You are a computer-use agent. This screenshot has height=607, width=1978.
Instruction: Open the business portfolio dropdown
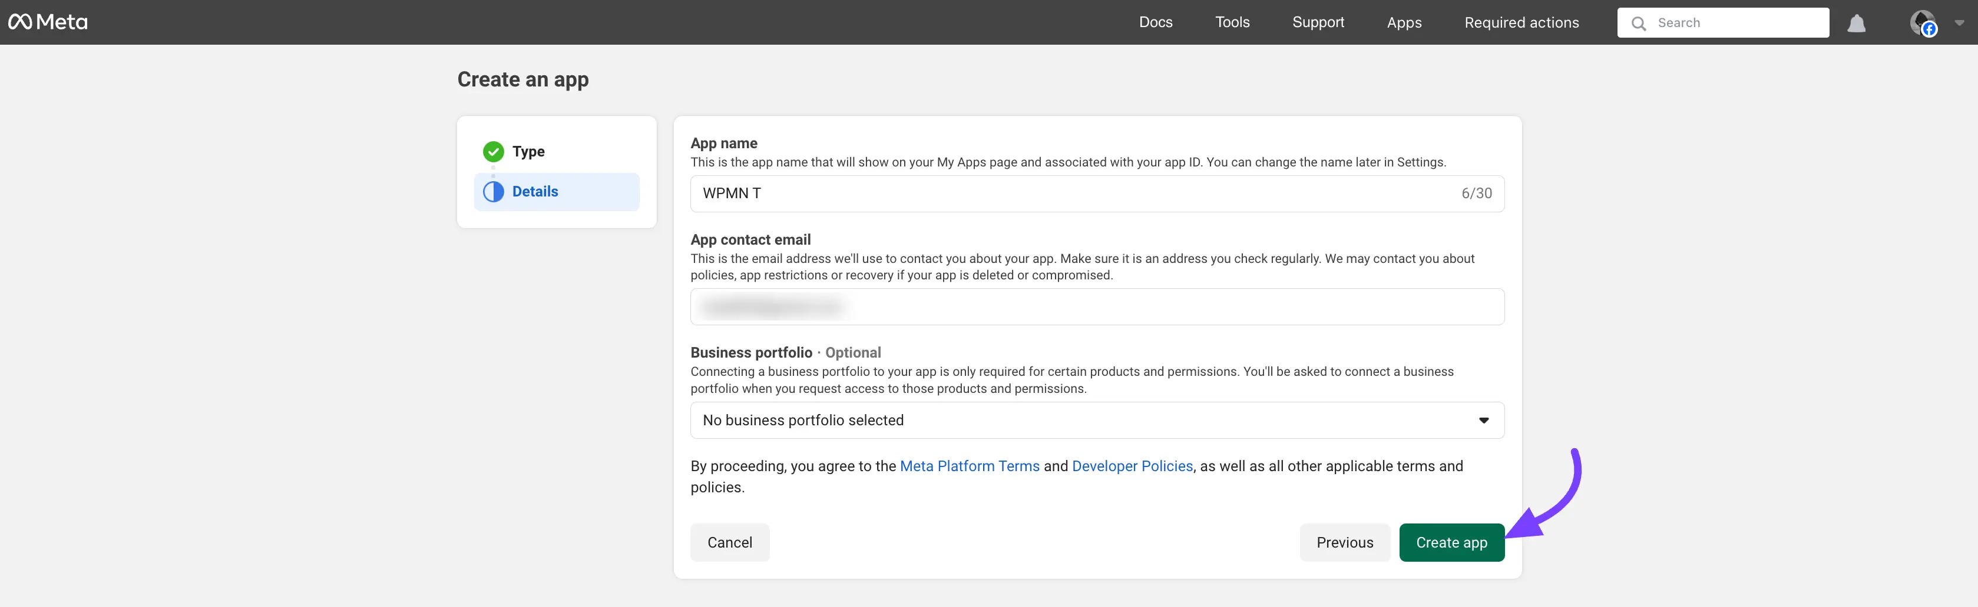tap(1096, 420)
